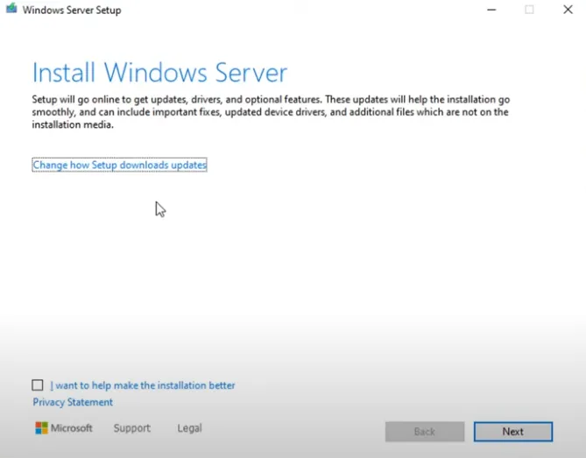Click the 'I want to help' label link
This screenshot has height=458, width=586.
coord(143,385)
